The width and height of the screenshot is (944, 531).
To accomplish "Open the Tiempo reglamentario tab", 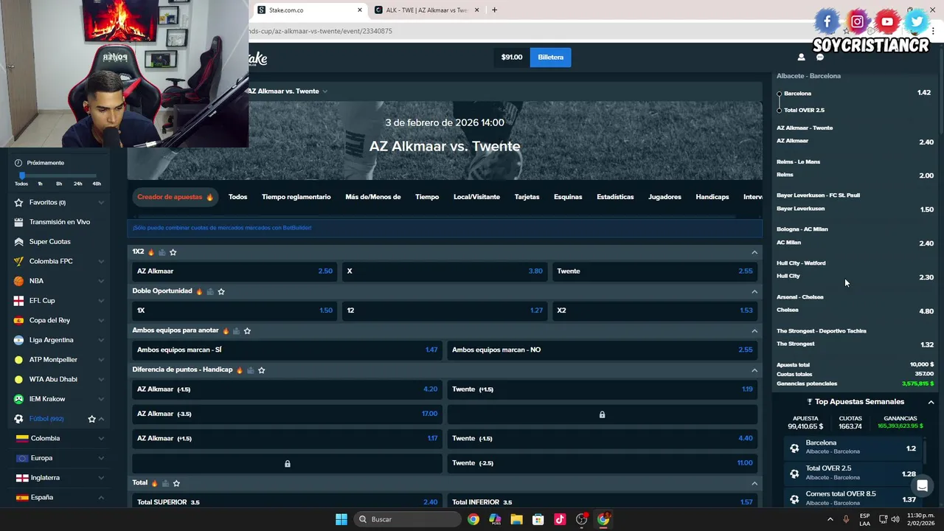I will click(x=296, y=197).
